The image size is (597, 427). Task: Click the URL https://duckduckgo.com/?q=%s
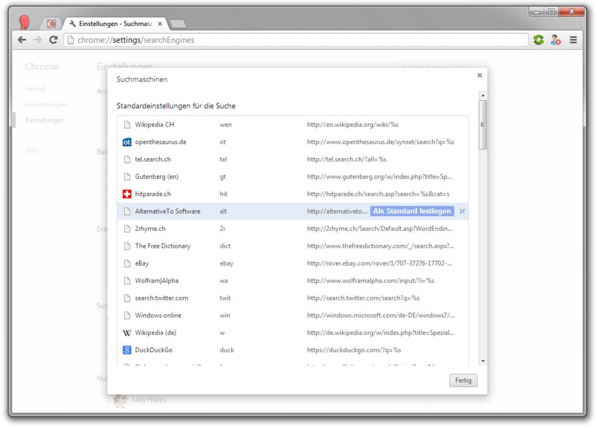pos(354,350)
